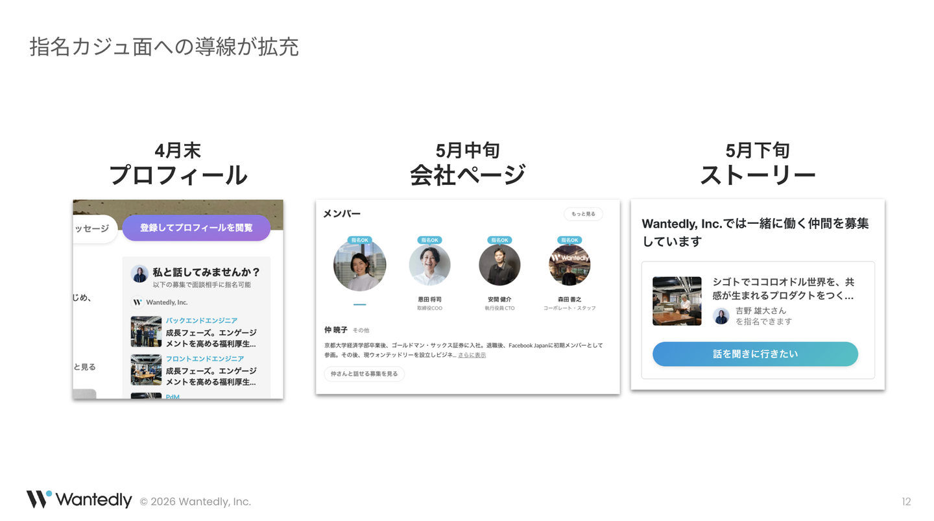Image resolution: width=934 pixels, height=521 pixels.
Task: Click the 森田 善之 name text
Action: pyautogui.click(x=569, y=300)
